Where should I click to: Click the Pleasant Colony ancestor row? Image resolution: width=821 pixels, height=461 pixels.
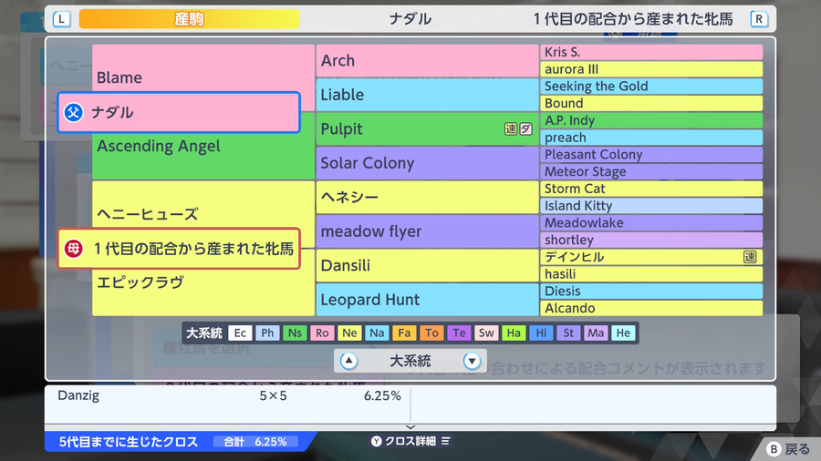pyautogui.click(x=650, y=155)
